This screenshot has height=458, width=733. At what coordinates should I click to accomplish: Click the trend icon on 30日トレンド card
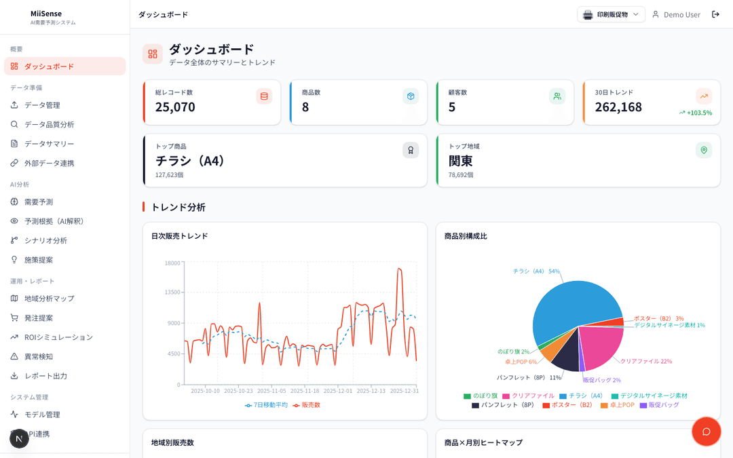coord(704,96)
